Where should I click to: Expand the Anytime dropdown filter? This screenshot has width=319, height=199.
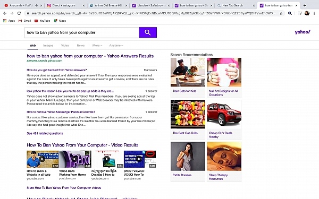click(116, 46)
